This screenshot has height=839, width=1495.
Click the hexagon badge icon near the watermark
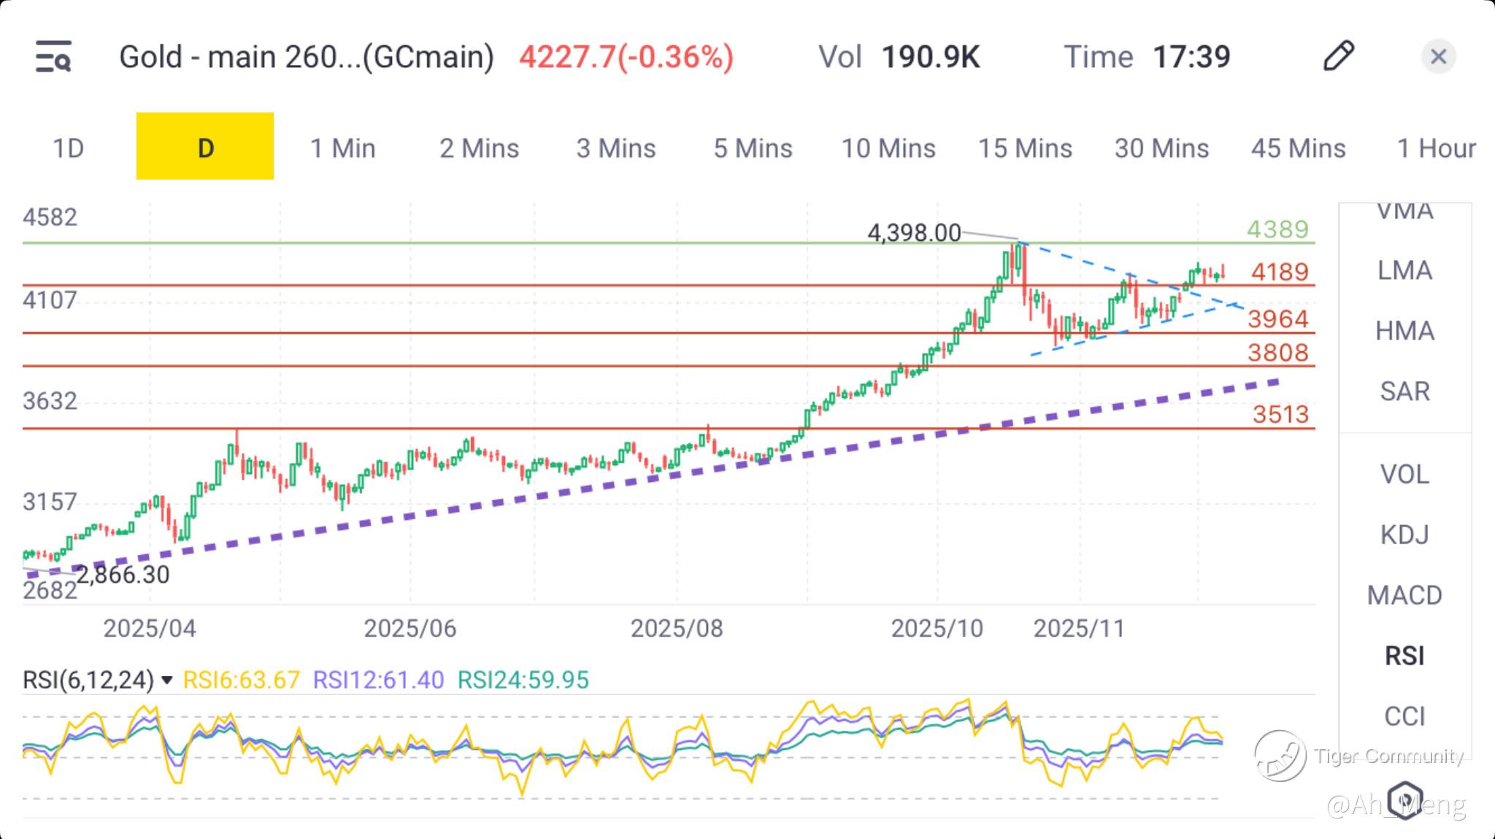click(1405, 800)
